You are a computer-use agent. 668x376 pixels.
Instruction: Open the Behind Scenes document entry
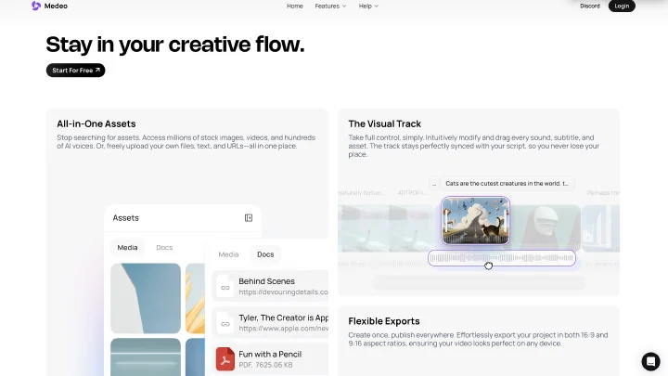tap(271, 287)
